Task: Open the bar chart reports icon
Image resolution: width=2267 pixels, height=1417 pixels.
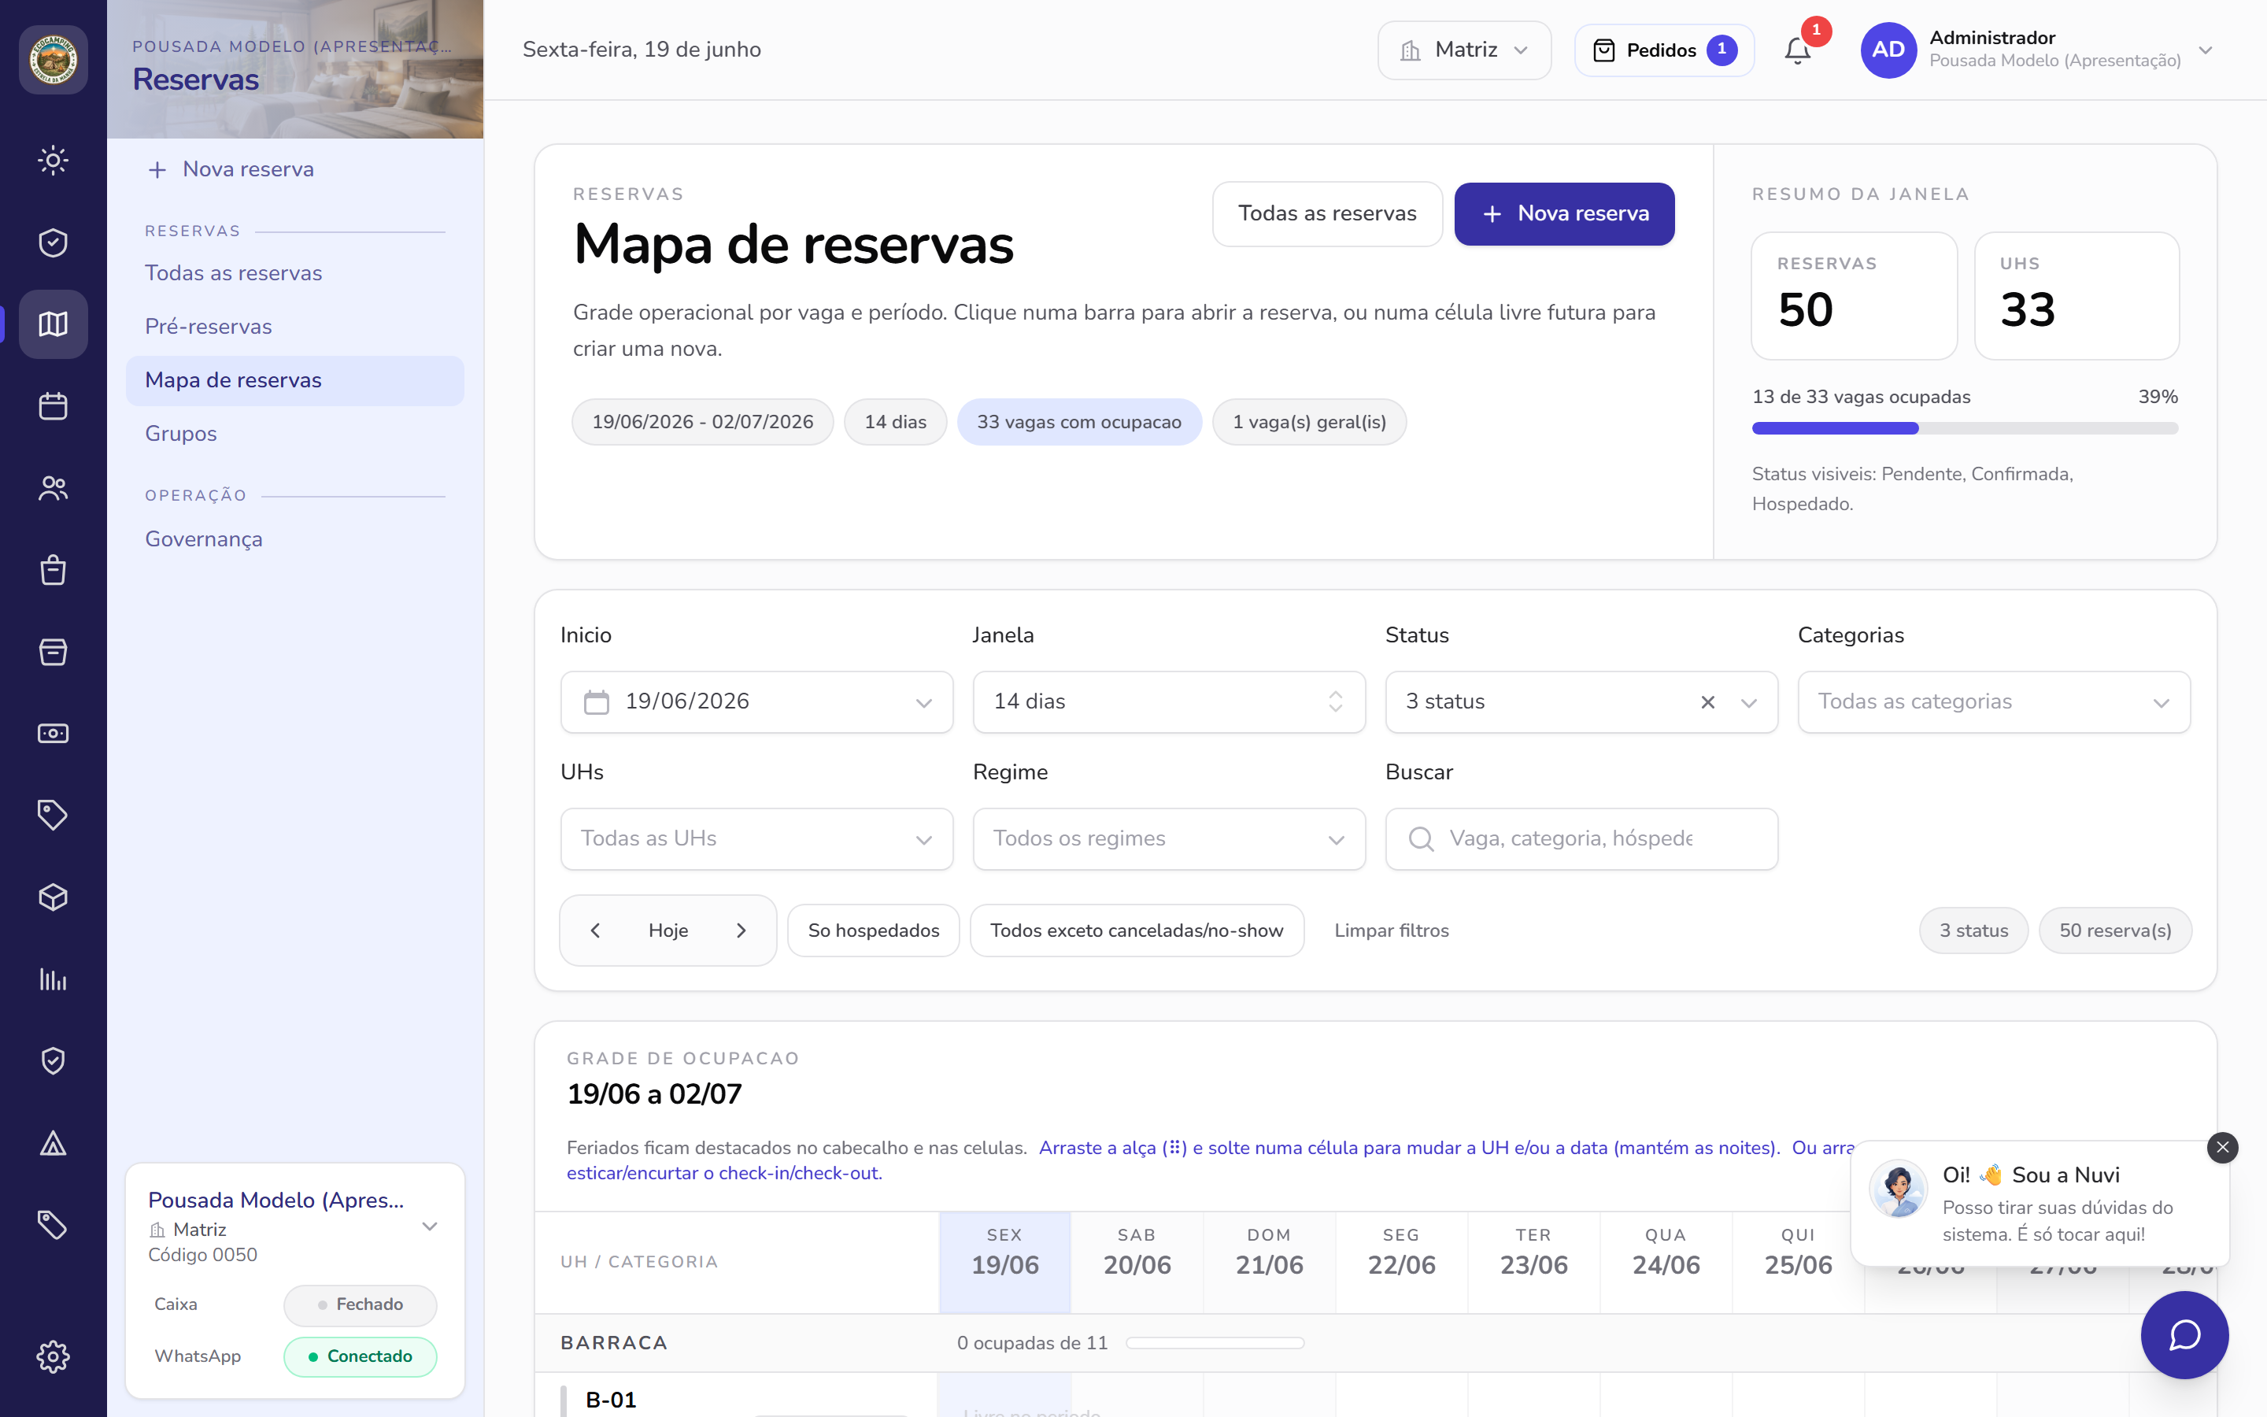Action: click(54, 979)
